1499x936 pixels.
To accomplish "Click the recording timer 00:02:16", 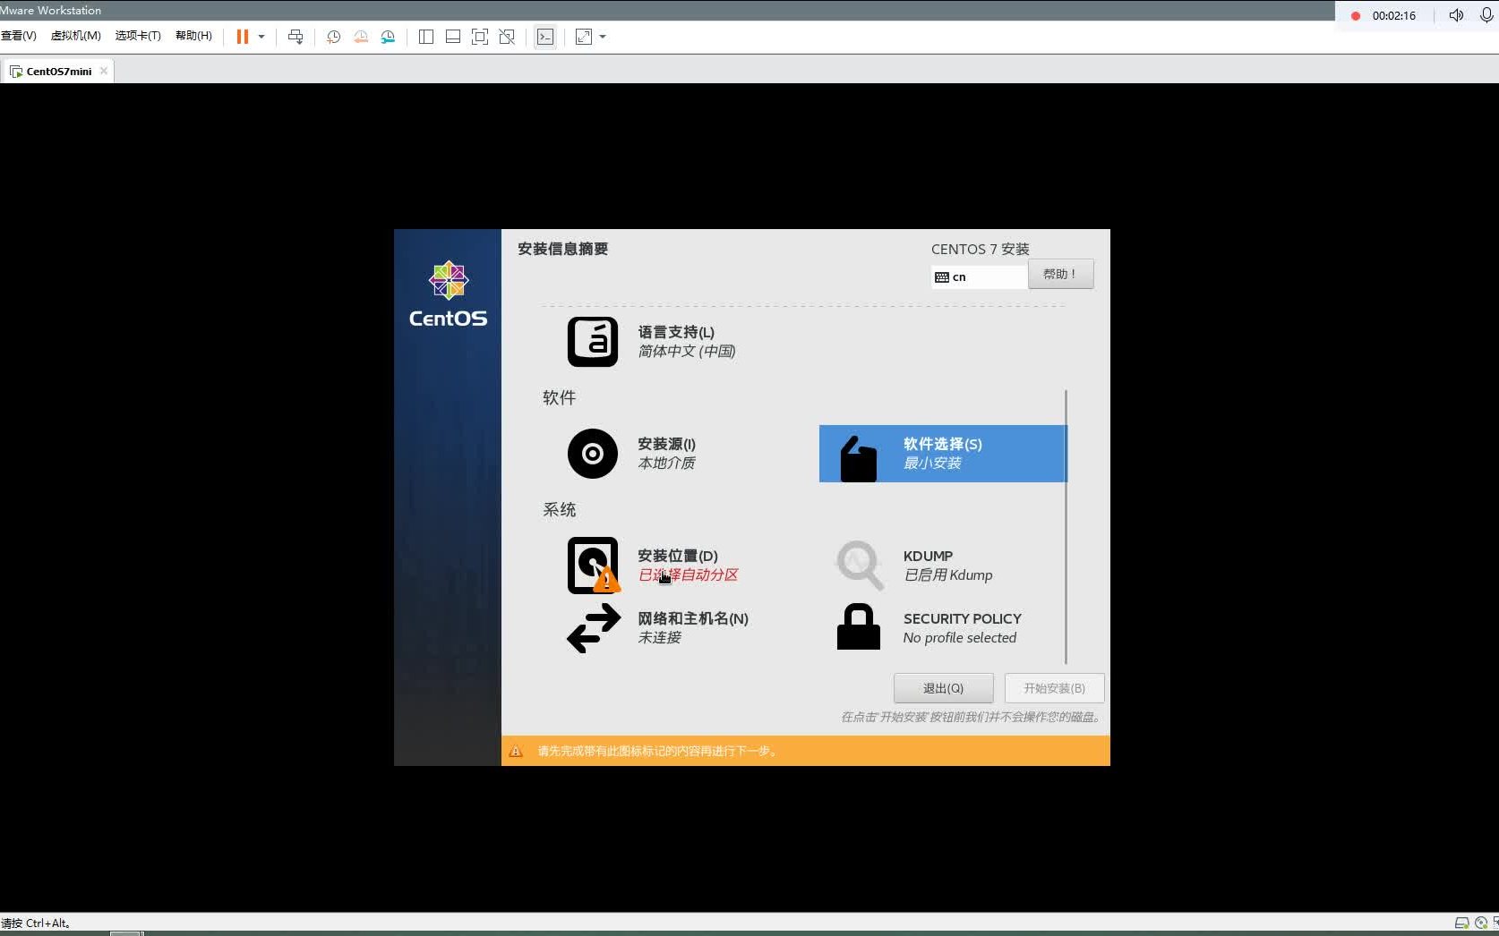I will tap(1394, 16).
